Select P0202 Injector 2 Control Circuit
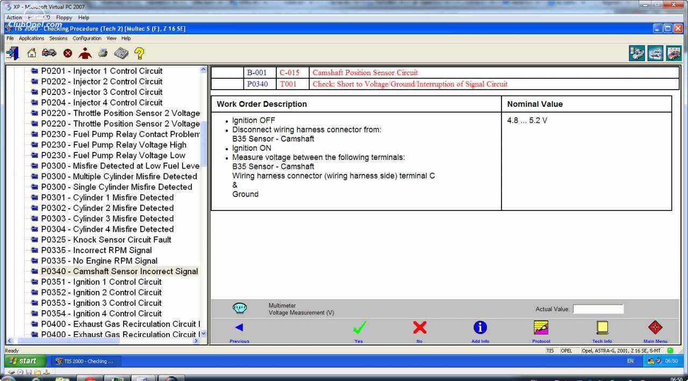 (102, 82)
